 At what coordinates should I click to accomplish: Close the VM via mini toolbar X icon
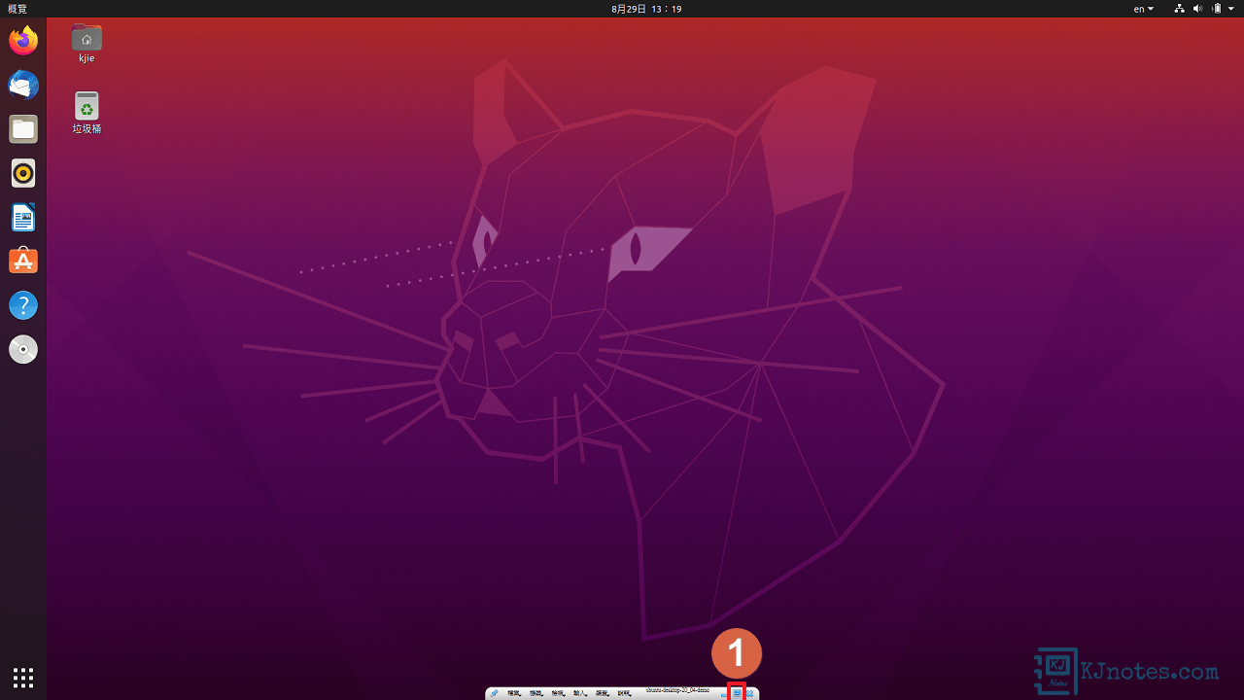750,693
